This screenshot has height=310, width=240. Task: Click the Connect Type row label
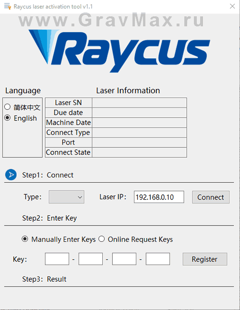pos(69,132)
